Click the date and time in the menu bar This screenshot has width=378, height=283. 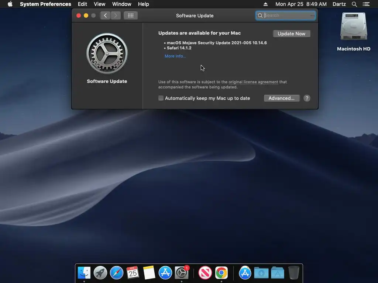pyautogui.click(x=301, y=4)
